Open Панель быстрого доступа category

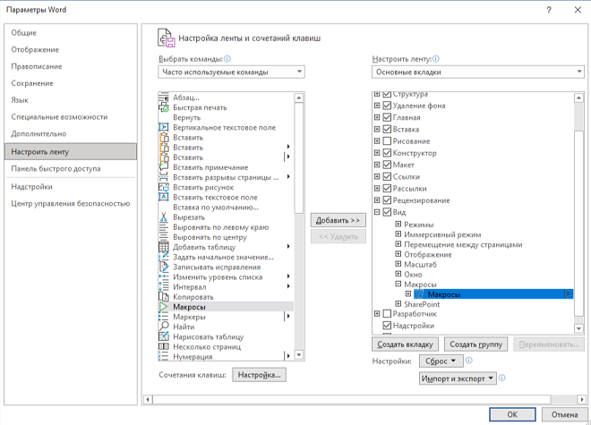coord(71,169)
